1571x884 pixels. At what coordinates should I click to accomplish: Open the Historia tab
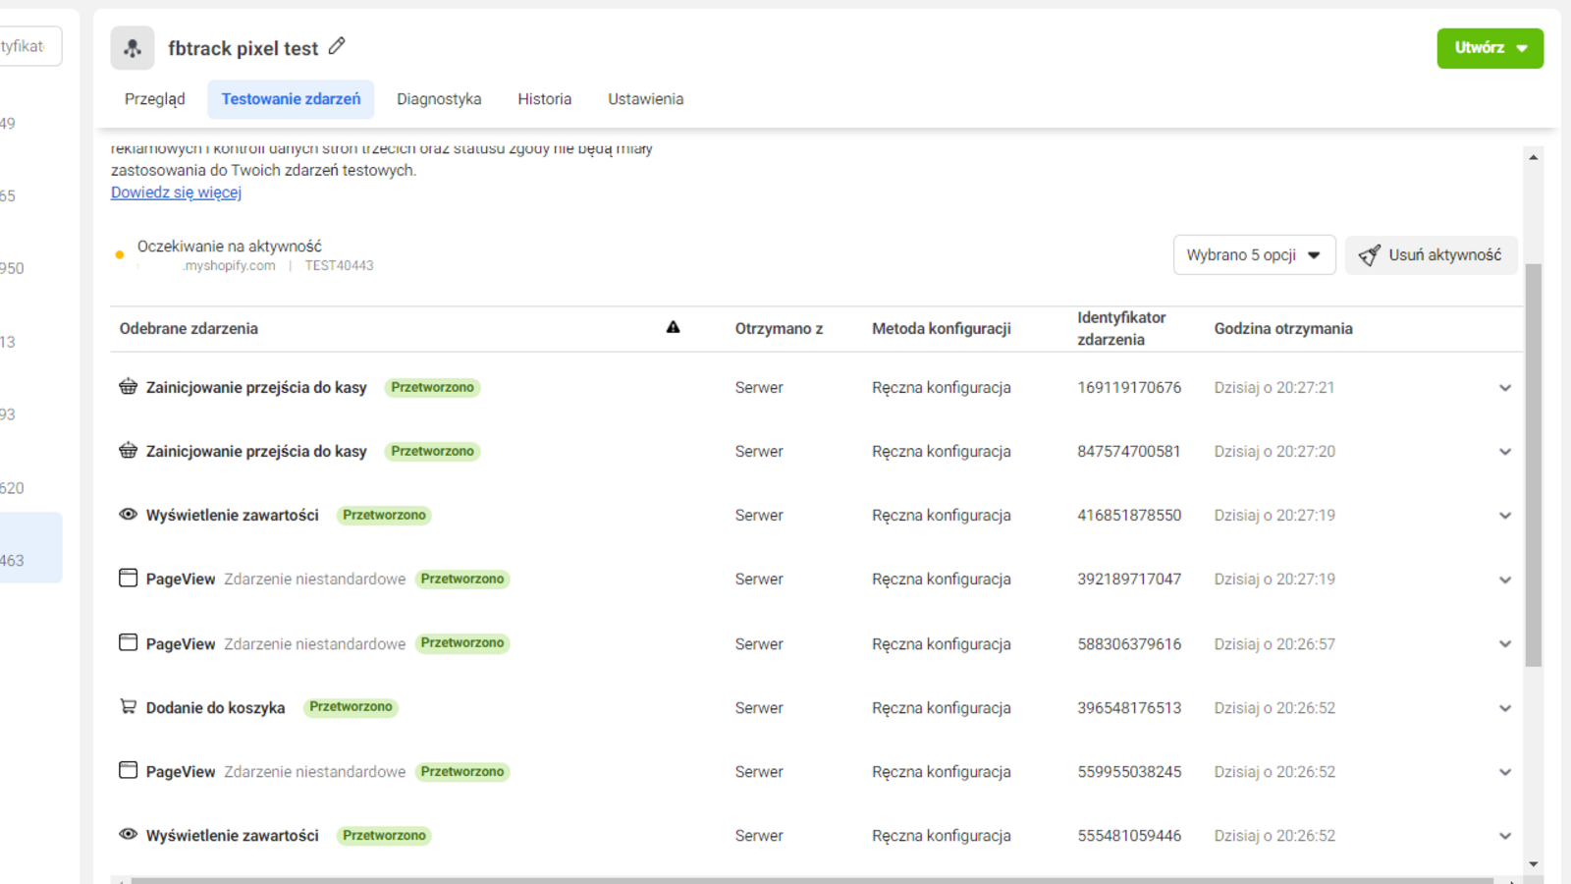tap(545, 99)
